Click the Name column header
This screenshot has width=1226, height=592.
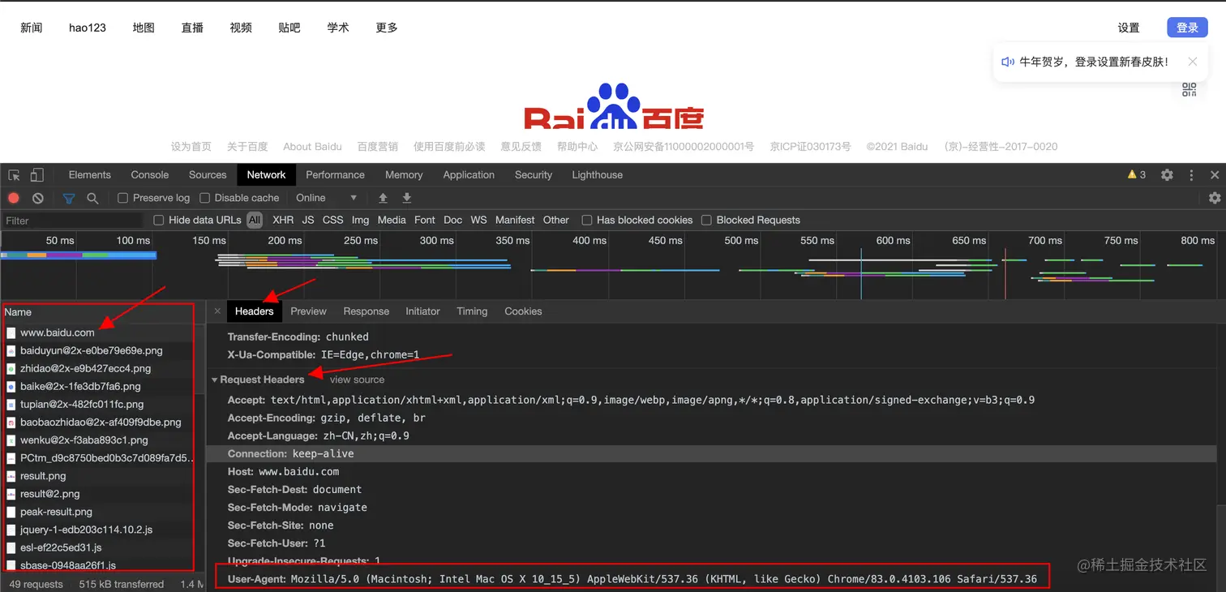pos(98,312)
